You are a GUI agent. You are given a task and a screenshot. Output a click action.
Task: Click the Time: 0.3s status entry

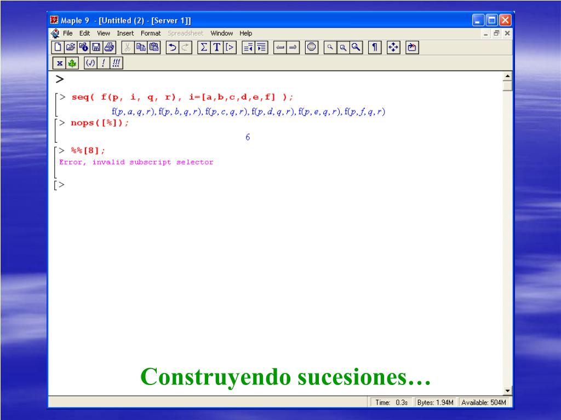pos(391,402)
